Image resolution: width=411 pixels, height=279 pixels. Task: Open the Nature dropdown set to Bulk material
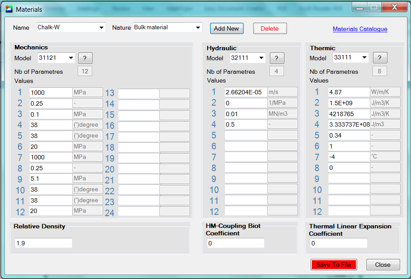click(x=198, y=28)
